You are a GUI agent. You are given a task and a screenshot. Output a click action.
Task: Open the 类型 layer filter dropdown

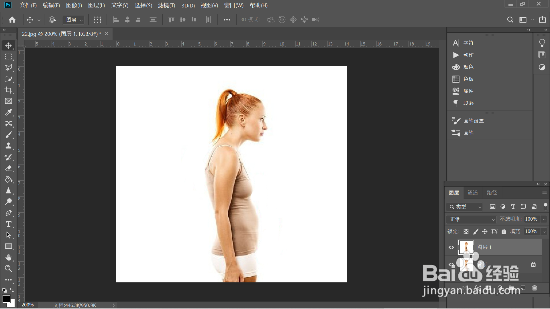point(465,207)
